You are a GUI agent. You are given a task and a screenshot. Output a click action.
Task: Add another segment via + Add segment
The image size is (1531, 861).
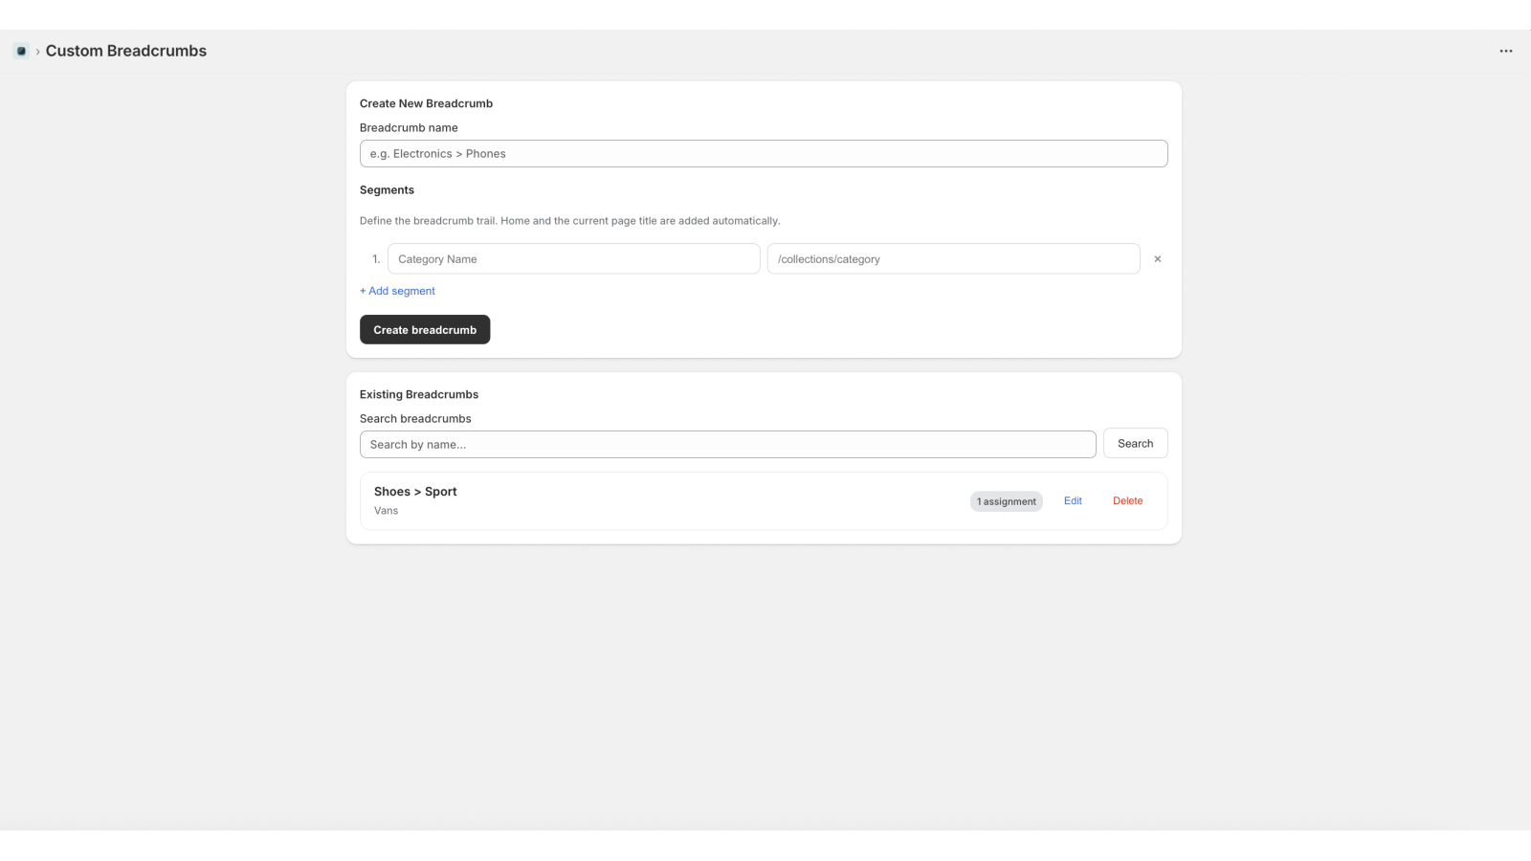pos(397,291)
